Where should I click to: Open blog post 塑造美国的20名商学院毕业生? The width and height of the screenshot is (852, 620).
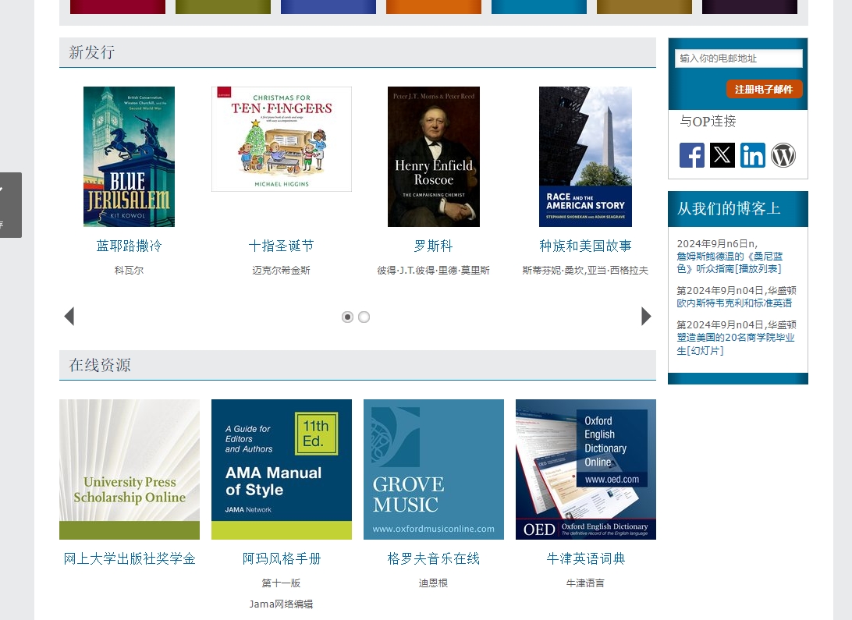click(735, 344)
